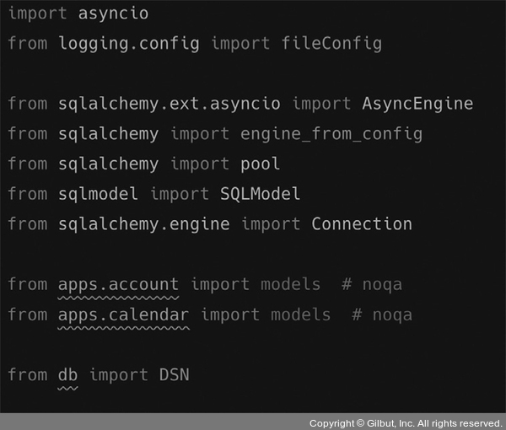Click the pool import name
Image resolution: width=506 pixels, height=430 pixels.
click(x=261, y=164)
